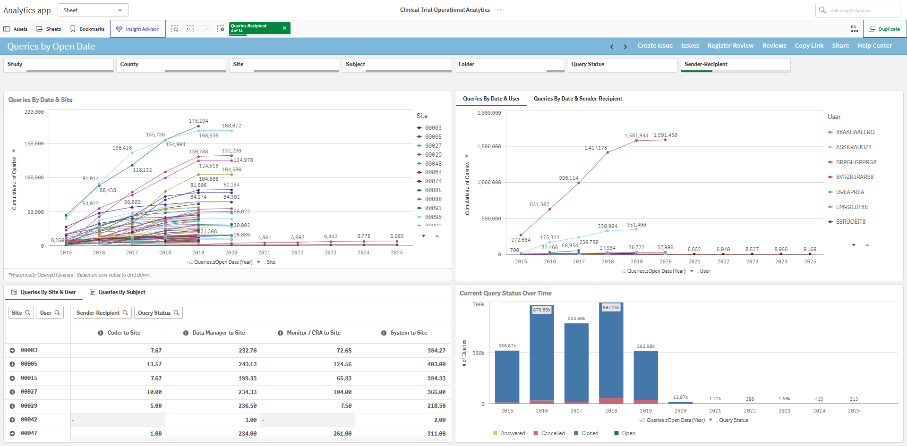Click the clear all selections icon
This screenshot has height=446, width=907.
pyautogui.click(x=221, y=29)
